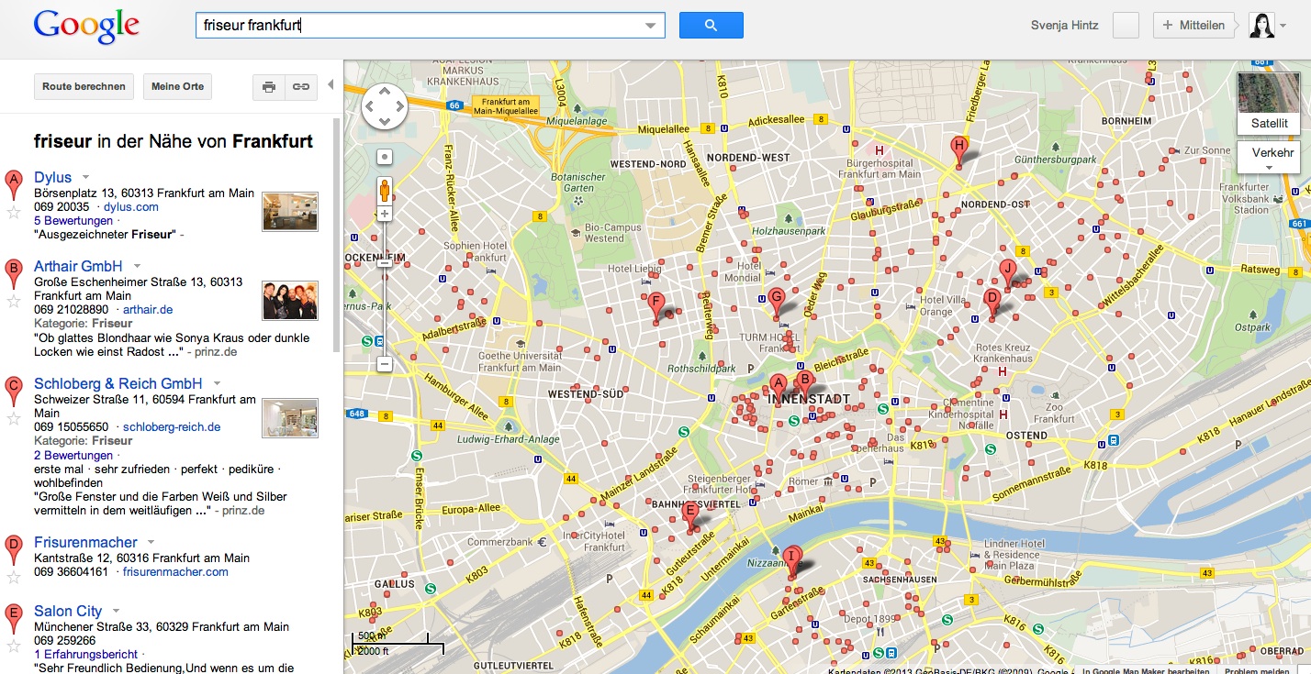Image resolution: width=1311 pixels, height=674 pixels.
Task: Open the Arthair GmbH team photo thumbnail
Action: [290, 300]
